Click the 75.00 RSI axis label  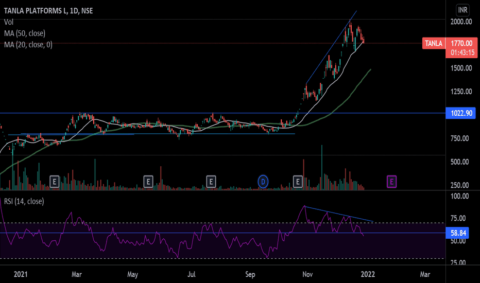pyautogui.click(x=458, y=218)
